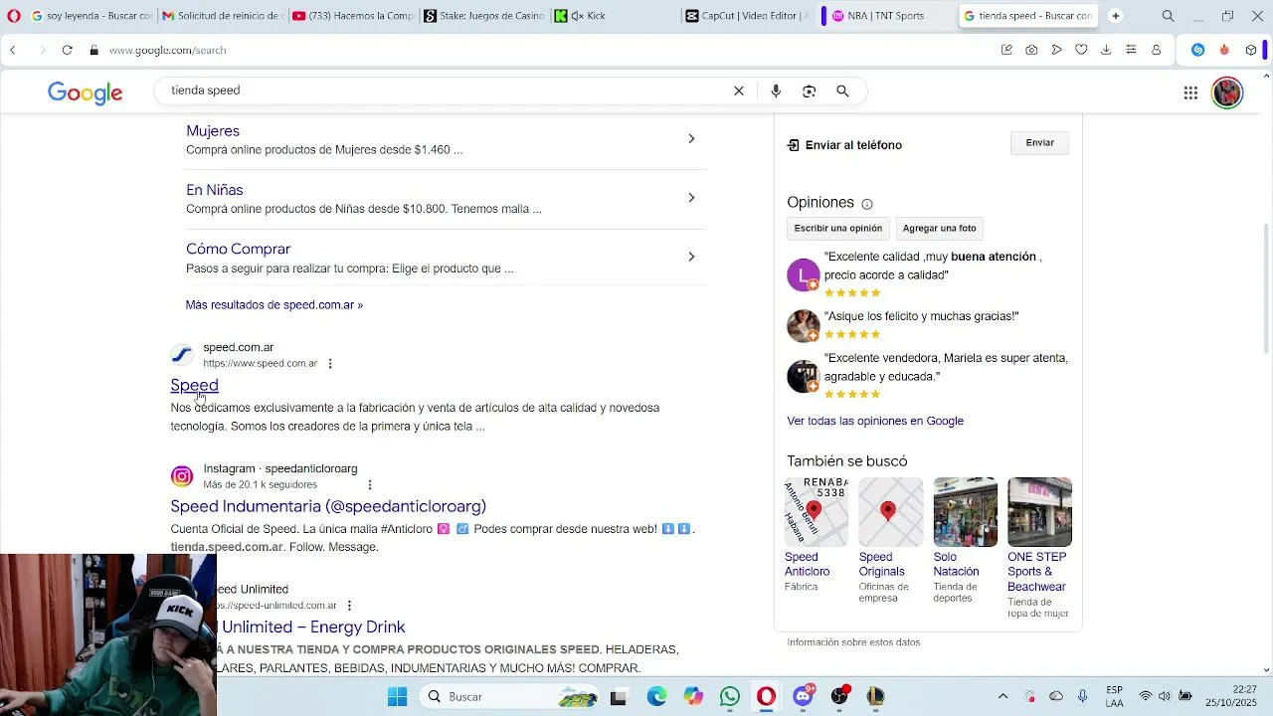Open WhatsApp from the taskbar

[730, 696]
